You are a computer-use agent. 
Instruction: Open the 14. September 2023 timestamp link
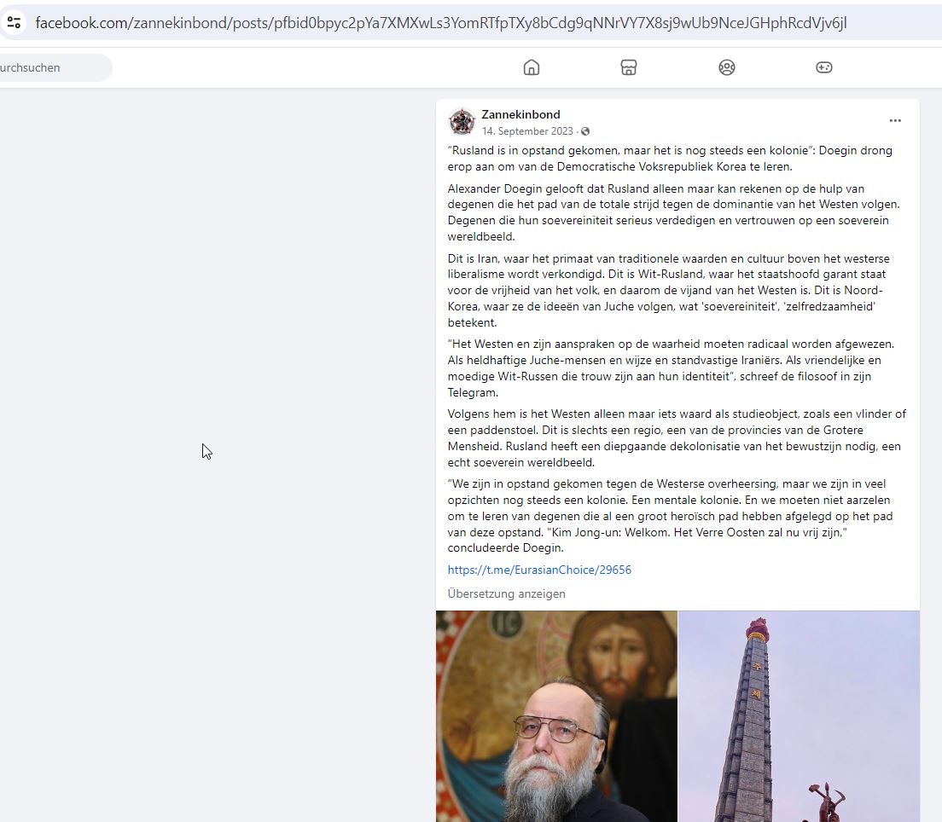point(526,131)
